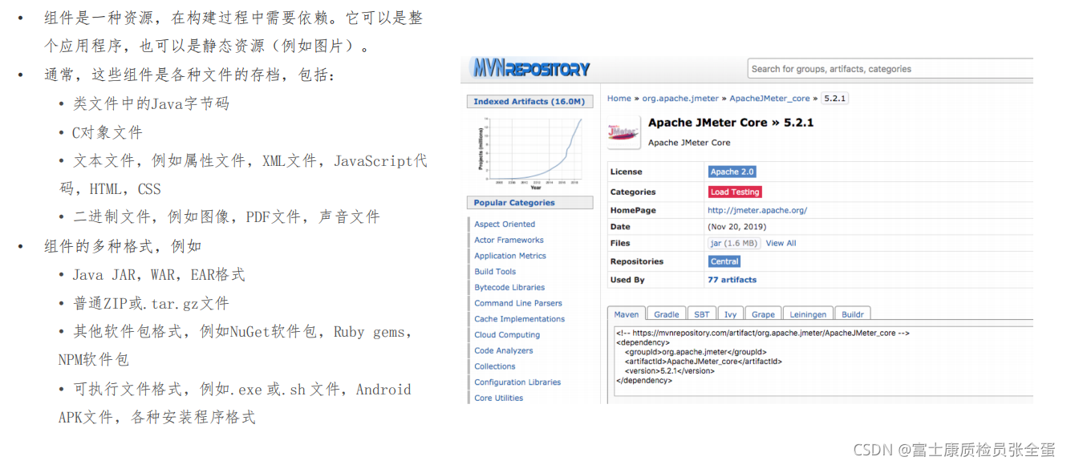
Task: Click the Indexed Artifacts growth chart
Action: click(530, 152)
